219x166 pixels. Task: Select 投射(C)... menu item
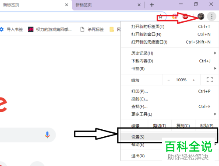point(170,99)
